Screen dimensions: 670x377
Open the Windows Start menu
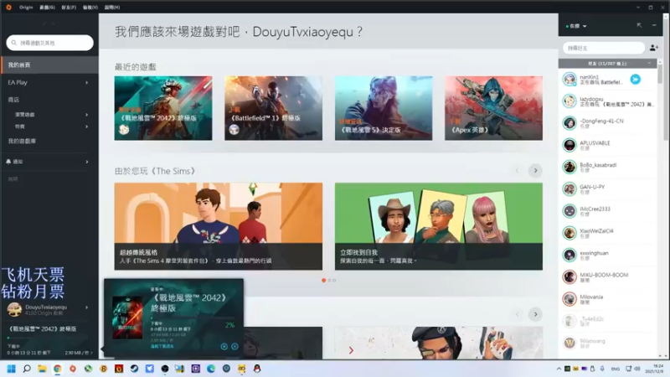coord(12,369)
